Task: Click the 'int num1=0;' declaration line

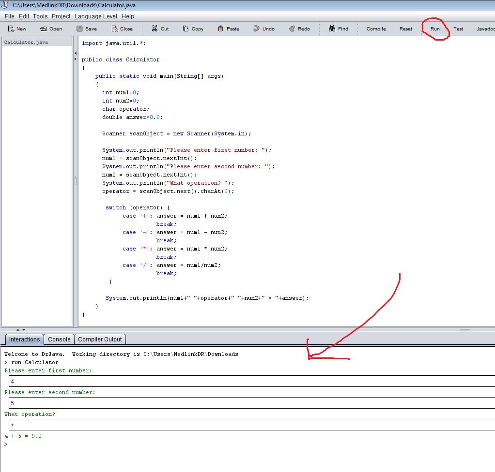Action: [121, 92]
